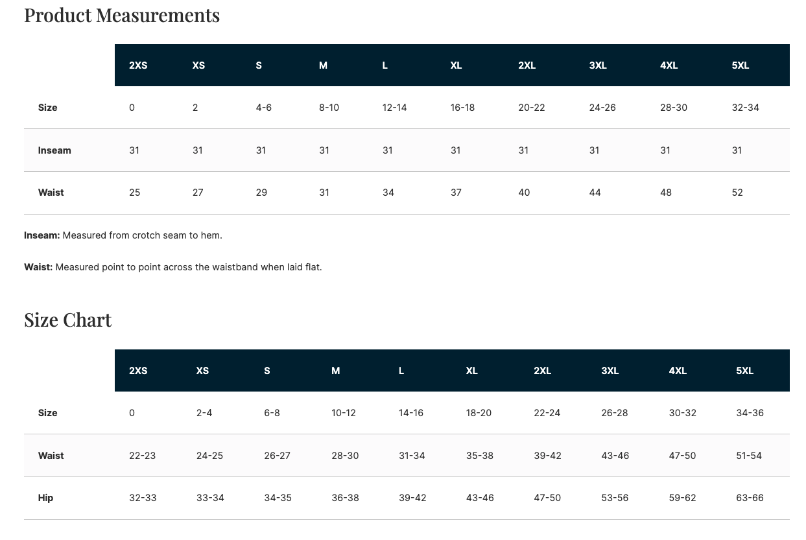Select size range 34-36 in Size Chart
This screenshot has width=806, height=540.
click(750, 413)
